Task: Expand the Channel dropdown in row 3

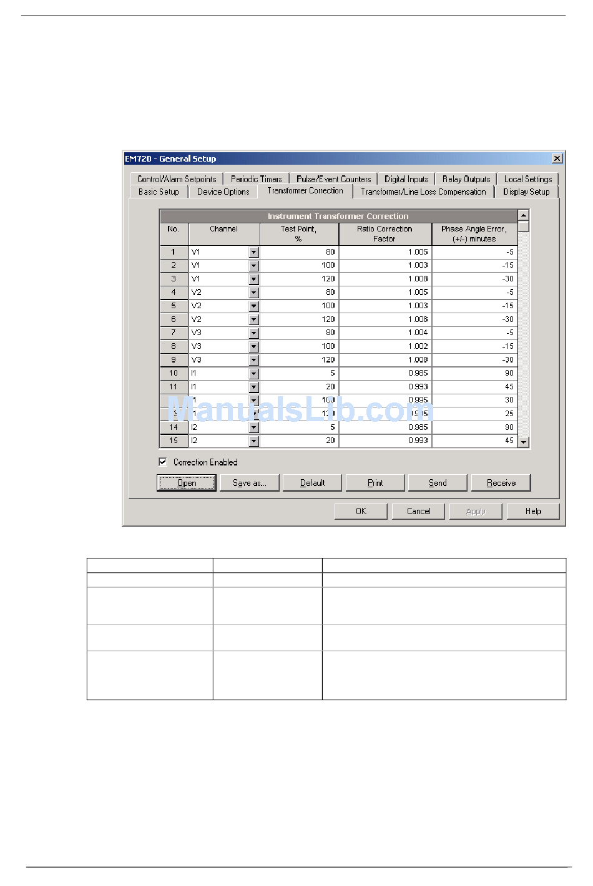Action: 253,279
